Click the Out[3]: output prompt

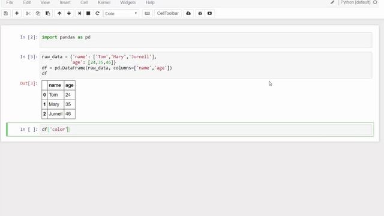click(29, 83)
